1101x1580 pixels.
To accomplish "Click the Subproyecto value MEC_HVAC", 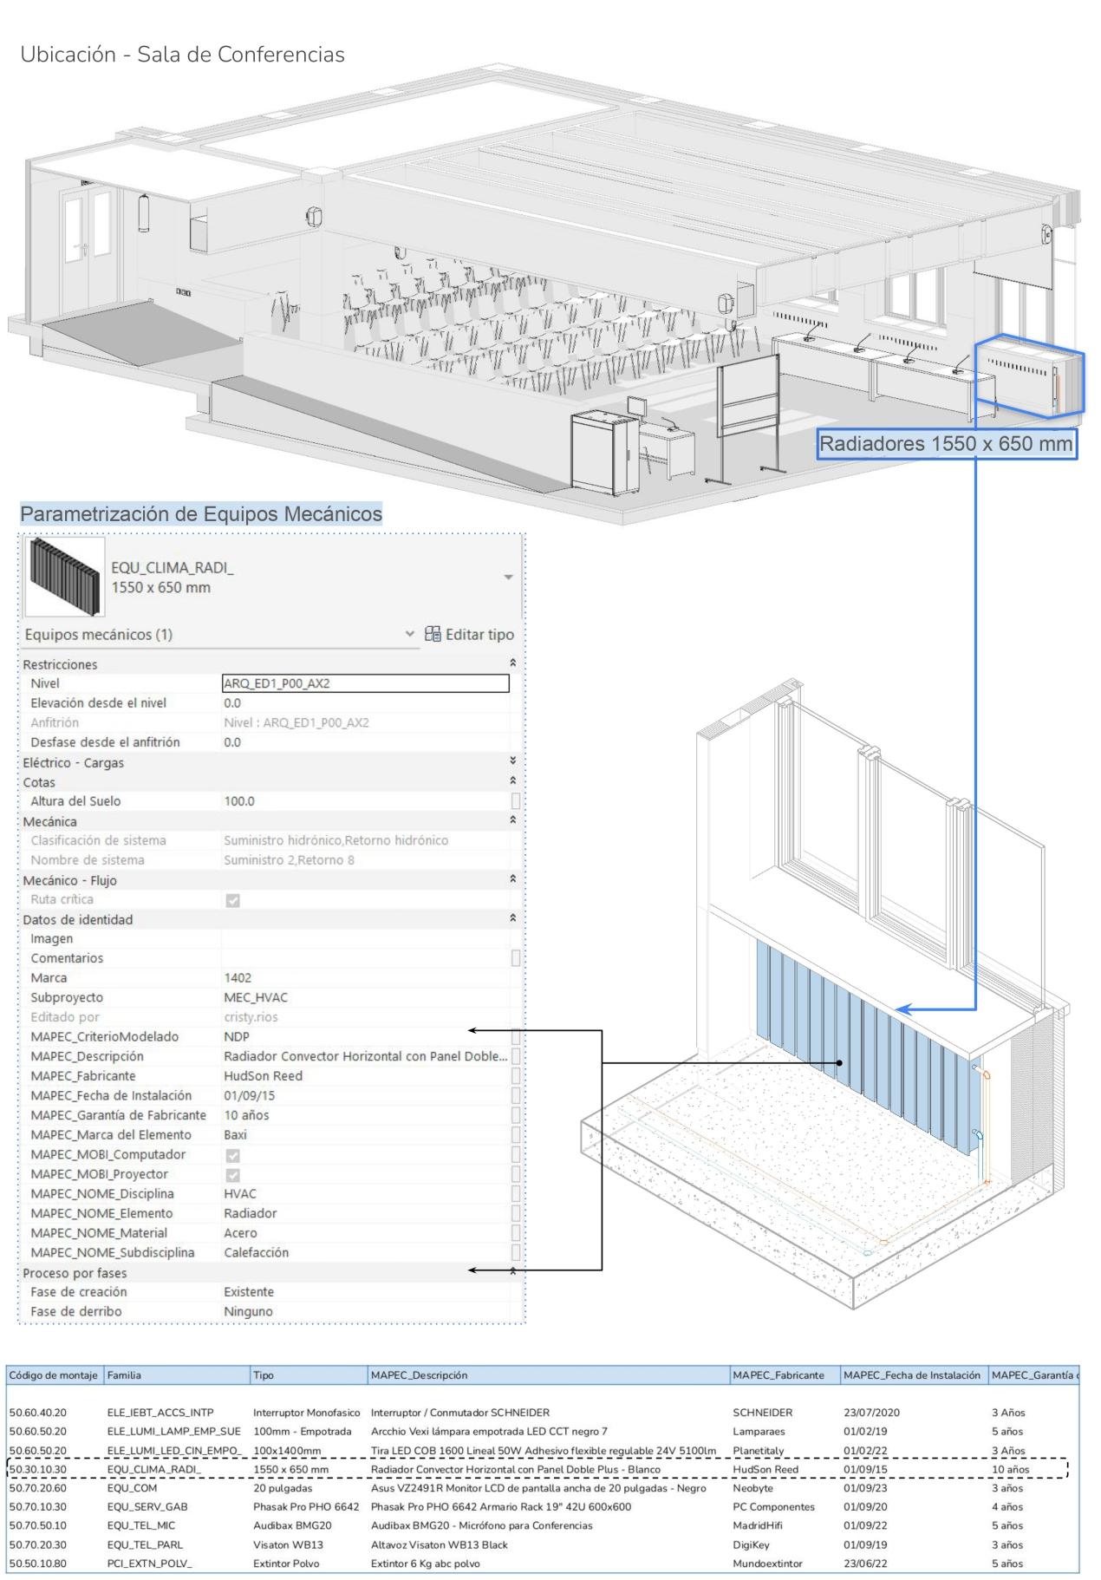I will click(256, 997).
